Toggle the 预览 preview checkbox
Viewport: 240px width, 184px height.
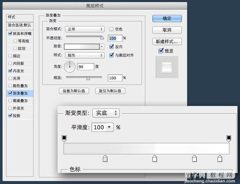point(161,50)
